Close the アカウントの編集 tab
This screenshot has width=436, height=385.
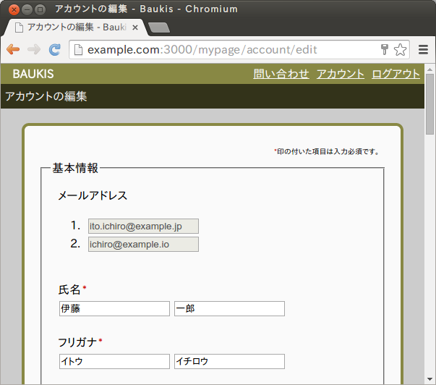click(135, 27)
